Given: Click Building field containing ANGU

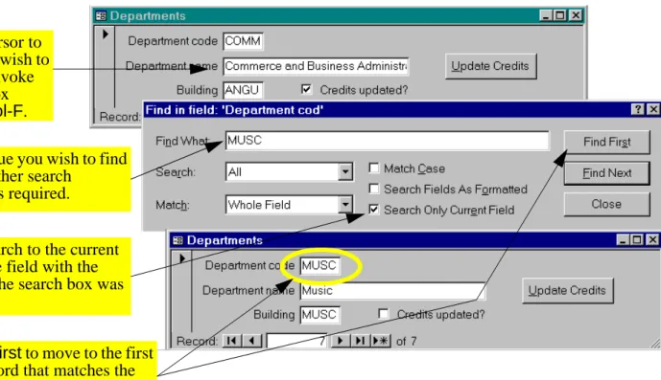Looking at the screenshot, I should (x=243, y=90).
